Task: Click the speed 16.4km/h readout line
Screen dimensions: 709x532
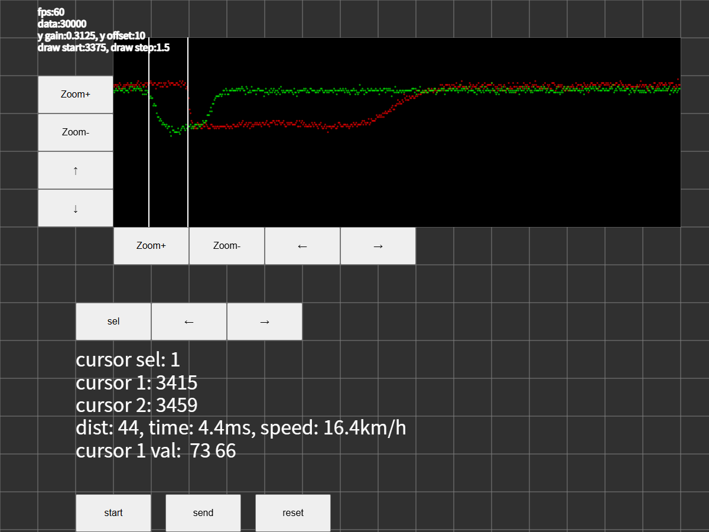Action: tap(241, 427)
